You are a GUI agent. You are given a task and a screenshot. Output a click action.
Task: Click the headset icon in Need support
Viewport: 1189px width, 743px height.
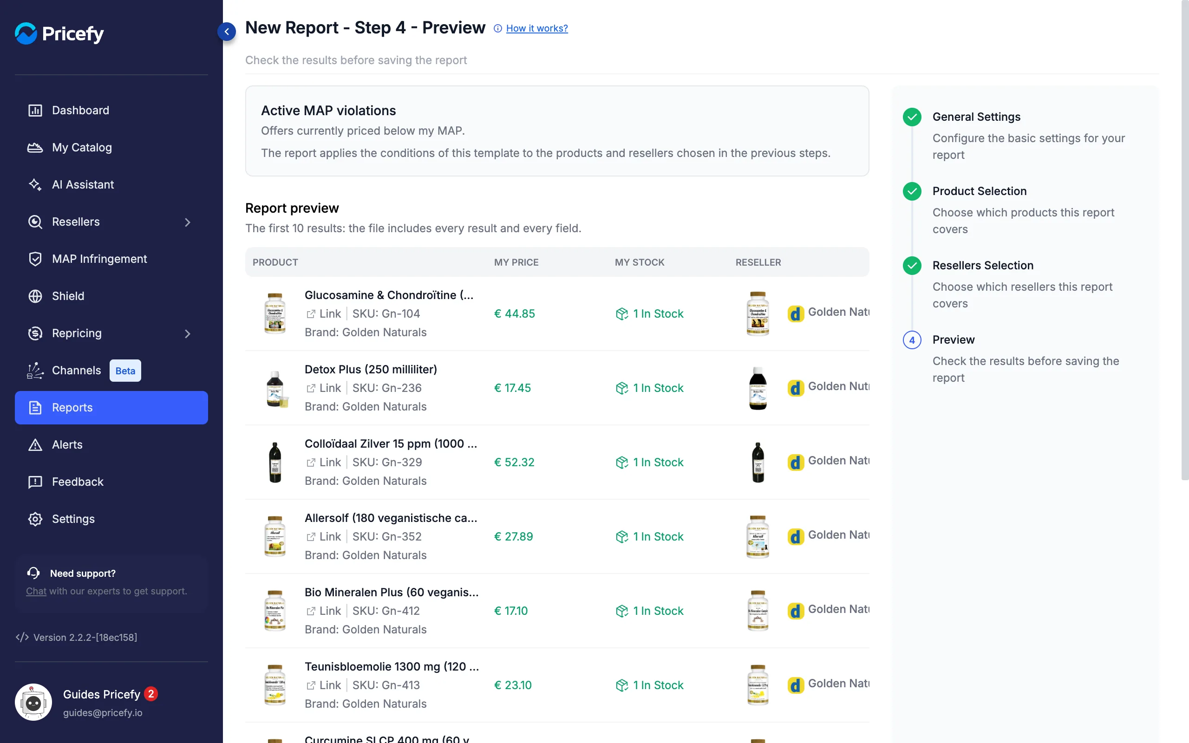(33, 573)
